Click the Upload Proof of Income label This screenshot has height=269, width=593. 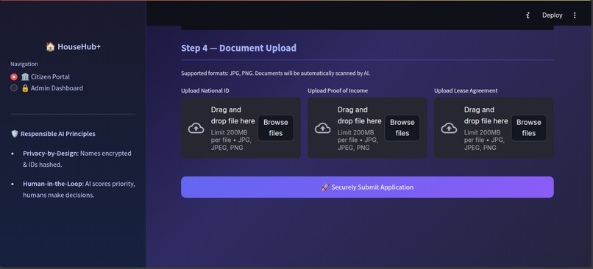[338, 90]
